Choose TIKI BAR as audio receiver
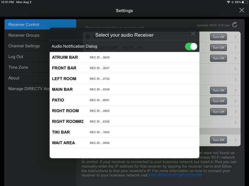Screen dimensions: 249x186 pyautogui.click(x=124, y=132)
